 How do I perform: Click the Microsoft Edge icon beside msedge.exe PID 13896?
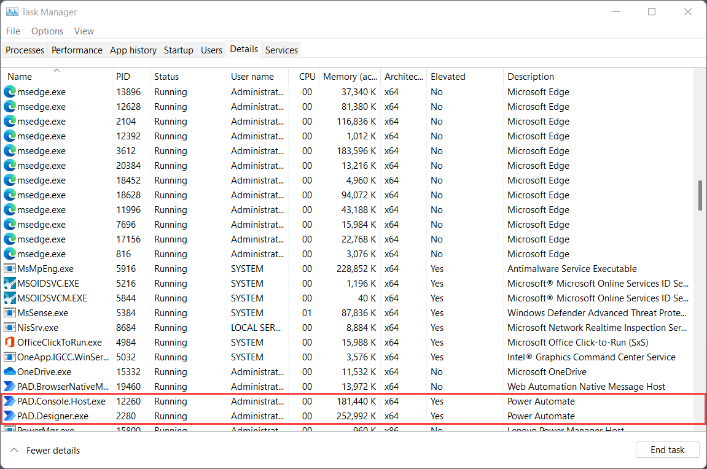point(10,91)
